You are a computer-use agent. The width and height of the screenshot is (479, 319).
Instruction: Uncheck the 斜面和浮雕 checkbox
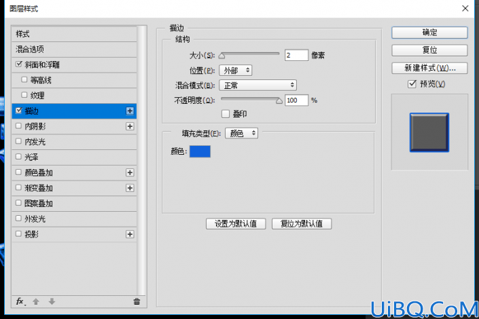point(19,64)
